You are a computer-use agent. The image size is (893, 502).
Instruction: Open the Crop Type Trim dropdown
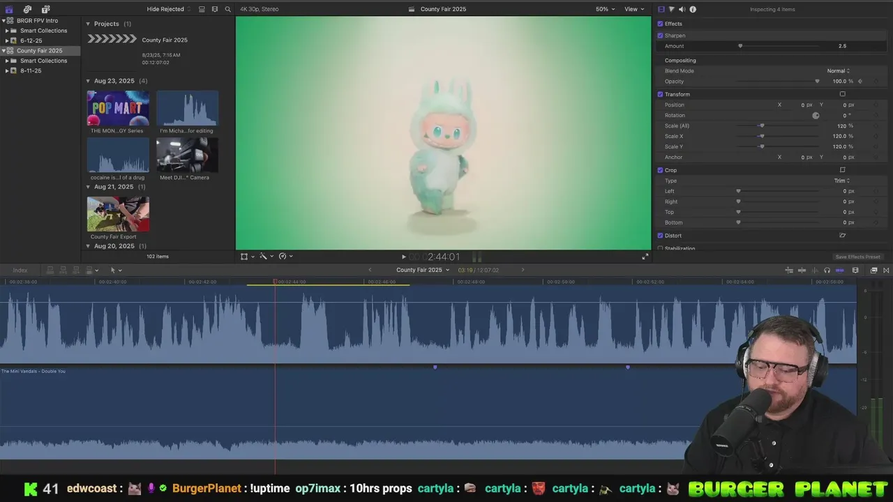(x=841, y=181)
